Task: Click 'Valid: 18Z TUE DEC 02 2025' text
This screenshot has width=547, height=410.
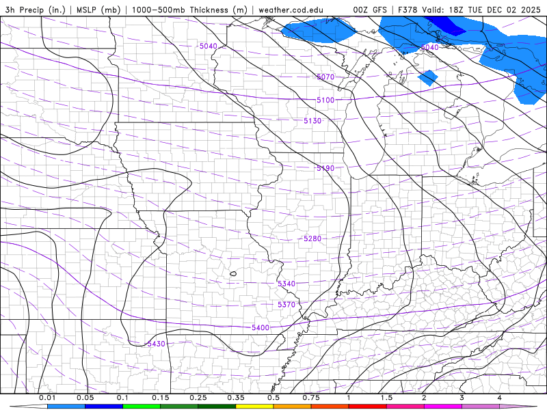Action: coord(481,10)
